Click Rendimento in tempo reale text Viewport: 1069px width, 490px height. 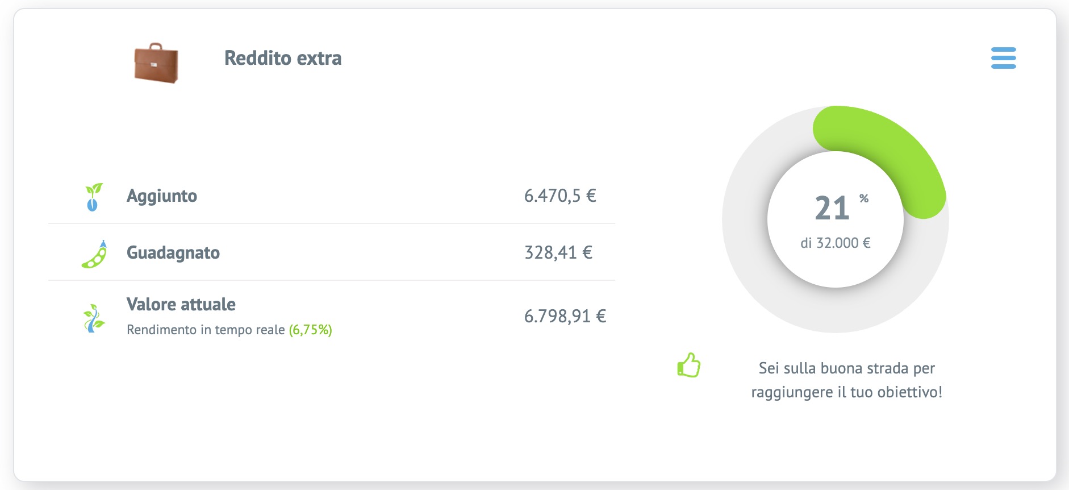[x=206, y=330]
